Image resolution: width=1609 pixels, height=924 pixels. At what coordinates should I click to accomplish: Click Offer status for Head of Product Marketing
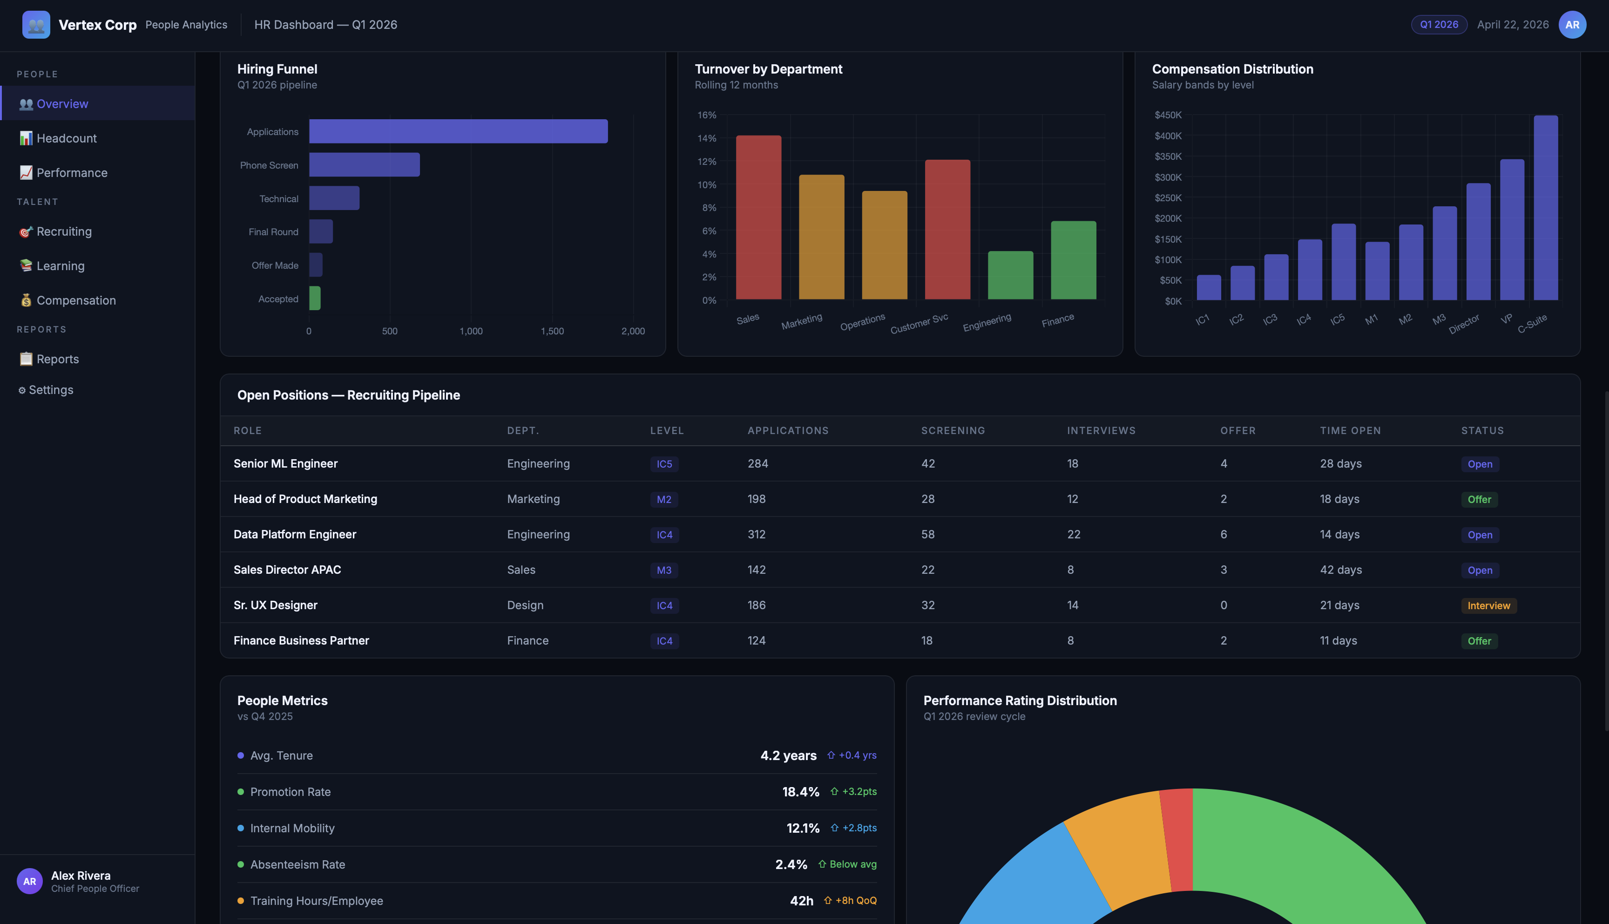[1479, 499]
